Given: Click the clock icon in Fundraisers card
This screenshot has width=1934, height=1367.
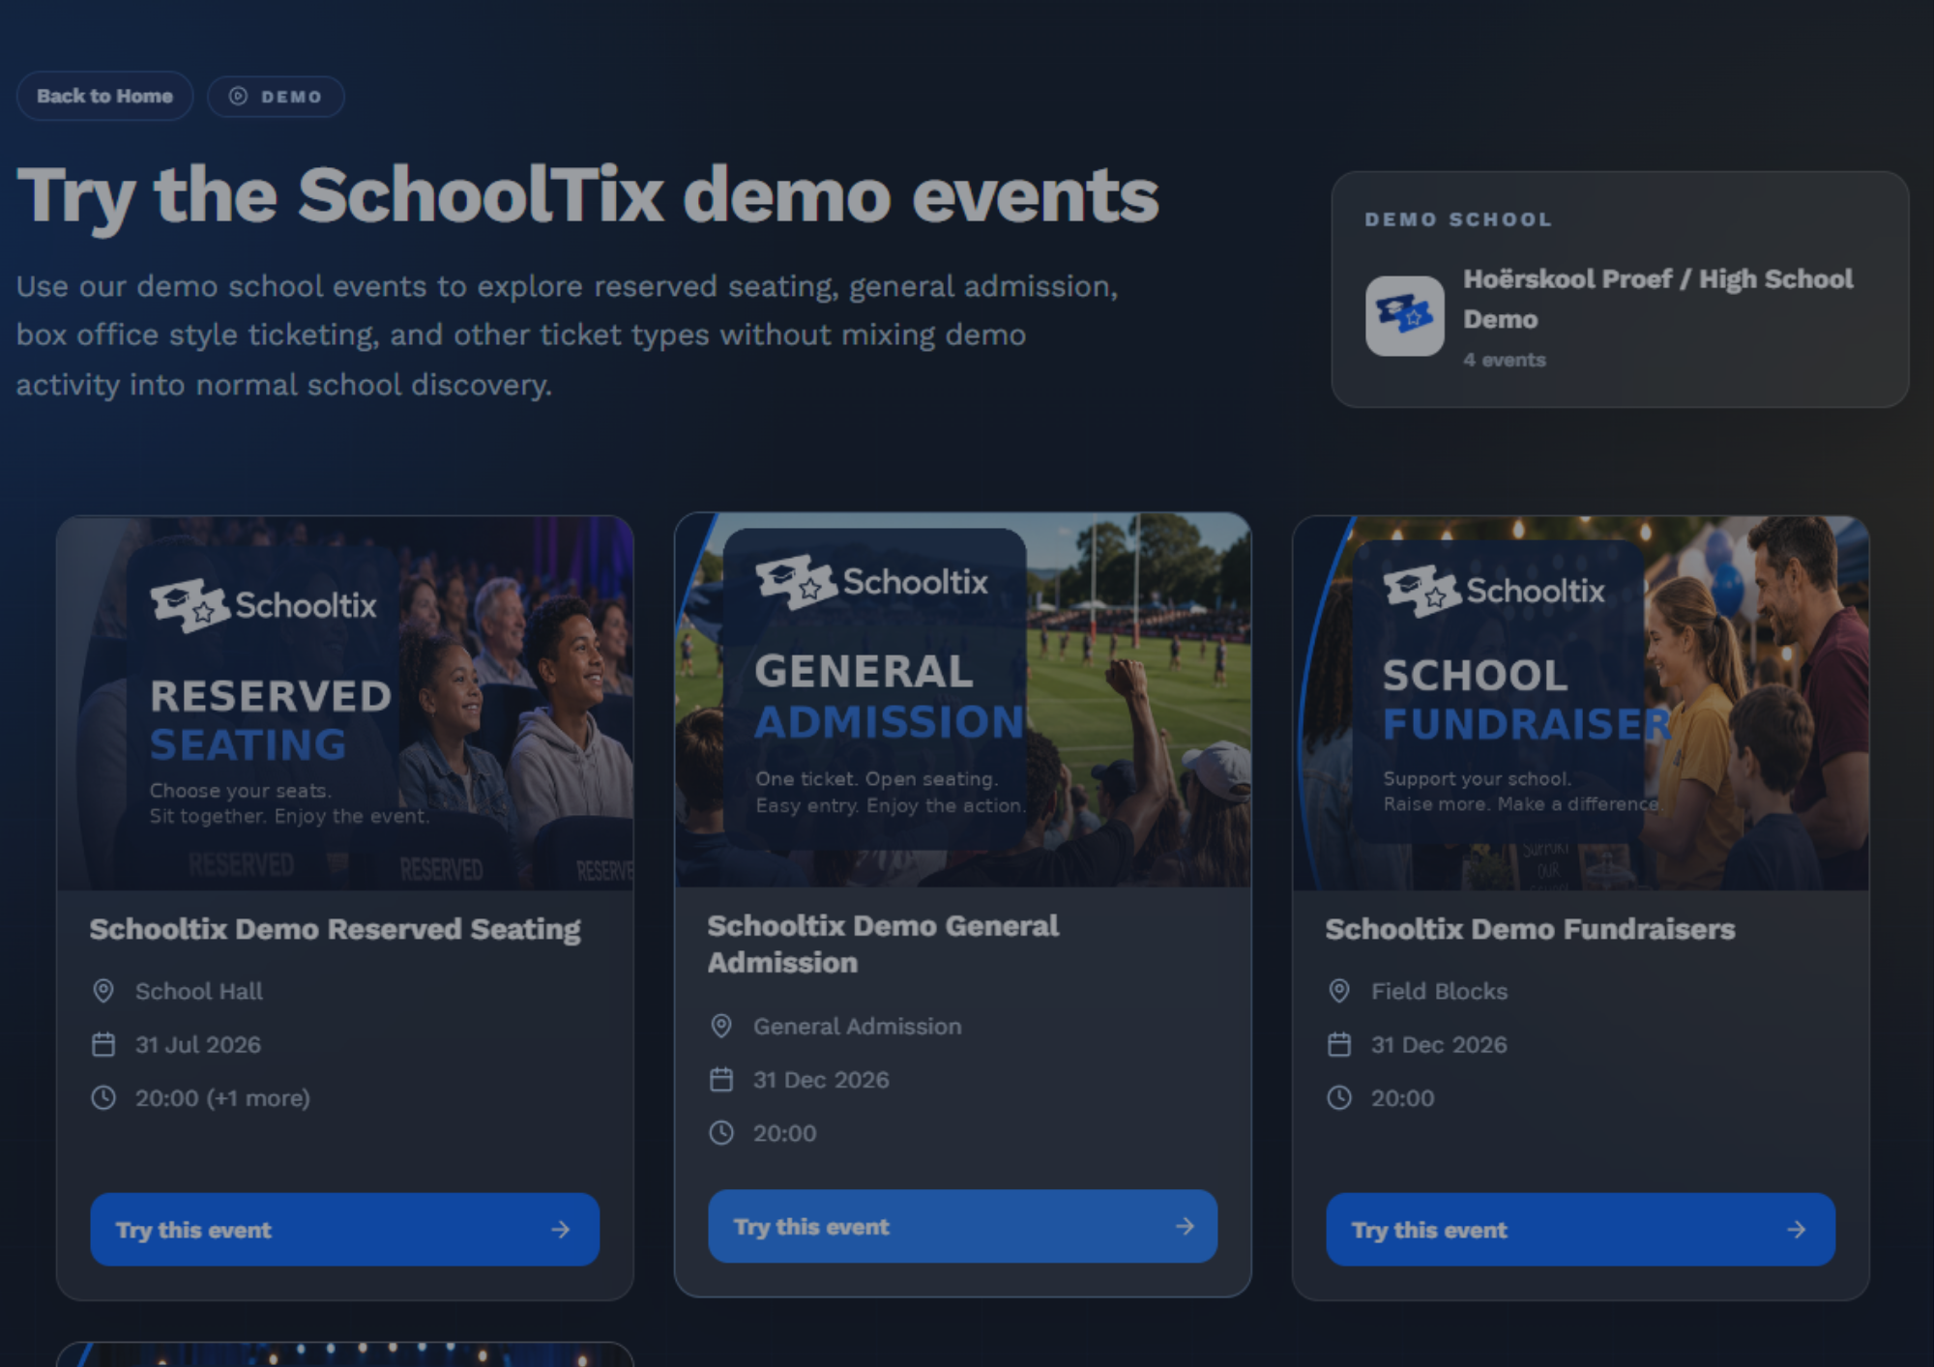Looking at the screenshot, I should [1339, 1097].
